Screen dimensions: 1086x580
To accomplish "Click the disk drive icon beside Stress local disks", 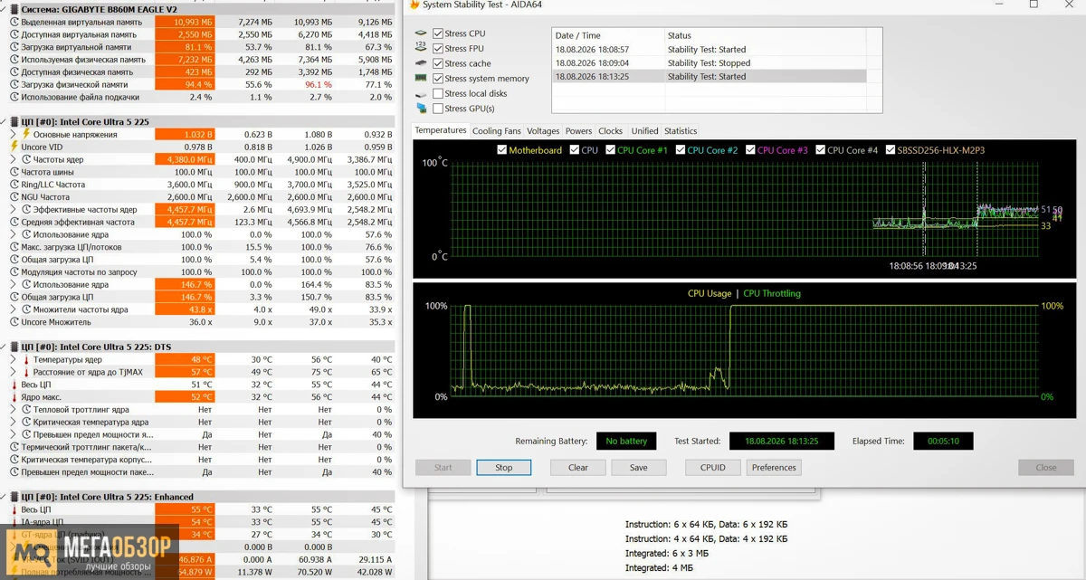I will pyautogui.click(x=421, y=93).
